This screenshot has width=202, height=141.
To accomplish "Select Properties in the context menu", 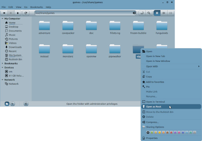I will 171,138.
